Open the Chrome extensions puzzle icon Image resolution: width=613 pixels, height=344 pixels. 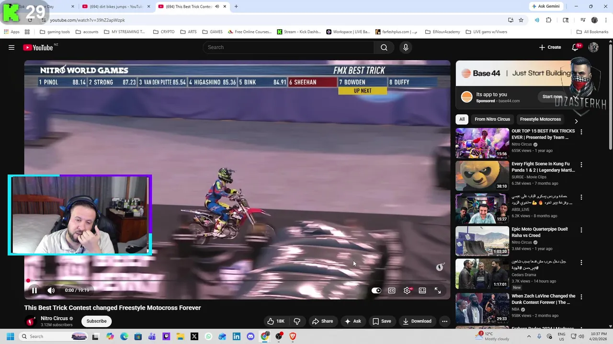[x=549, y=20]
